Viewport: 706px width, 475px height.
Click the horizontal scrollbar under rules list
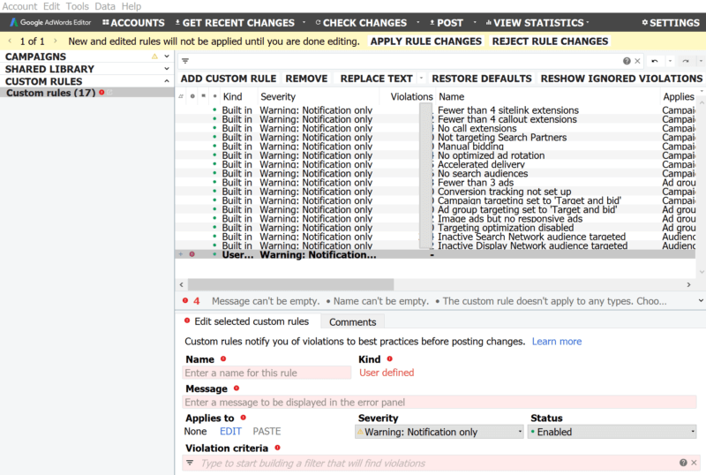pyautogui.click(x=353, y=284)
